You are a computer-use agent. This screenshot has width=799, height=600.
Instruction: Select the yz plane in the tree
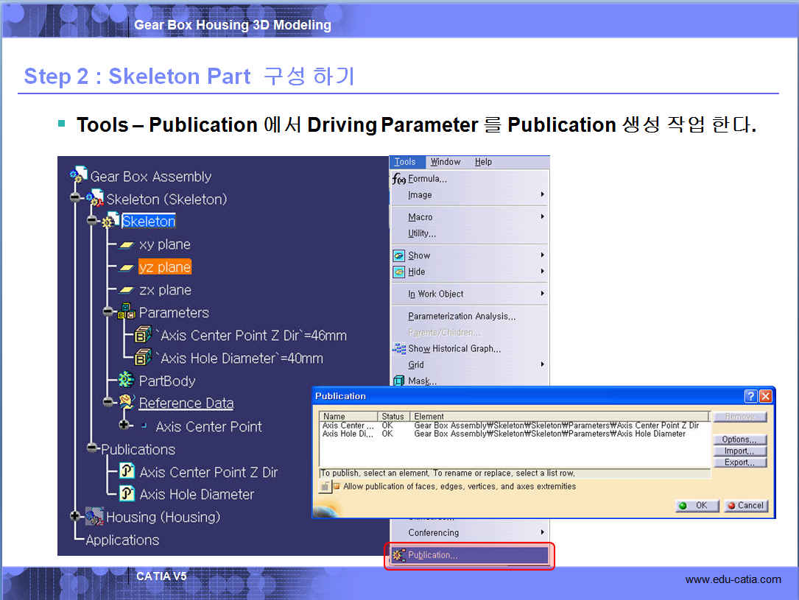(164, 267)
